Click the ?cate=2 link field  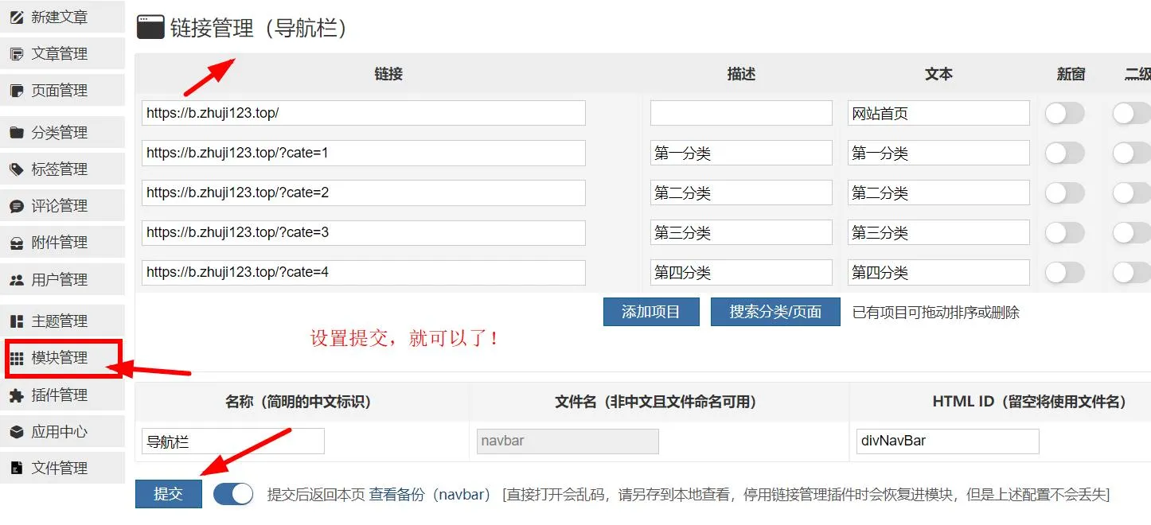point(364,192)
